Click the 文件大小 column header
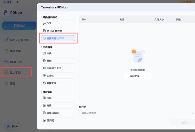This screenshot has height=132, width=195. coord(159,19)
